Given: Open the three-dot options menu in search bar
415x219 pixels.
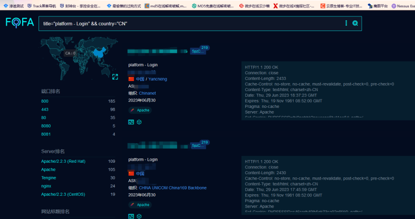Looking at the screenshot, I should click(x=346, y=23).
